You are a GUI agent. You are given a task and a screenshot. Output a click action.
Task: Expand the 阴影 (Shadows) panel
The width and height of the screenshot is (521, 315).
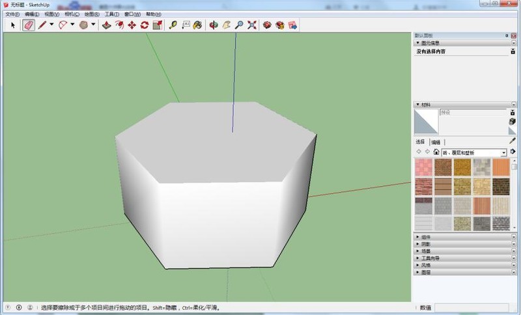pyautogui.click(x=426, y=243)
